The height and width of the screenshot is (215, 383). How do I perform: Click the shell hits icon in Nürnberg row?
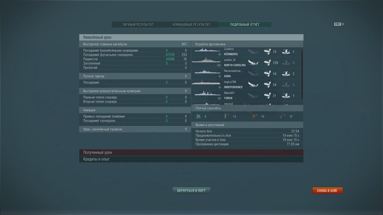pos(267,52)
